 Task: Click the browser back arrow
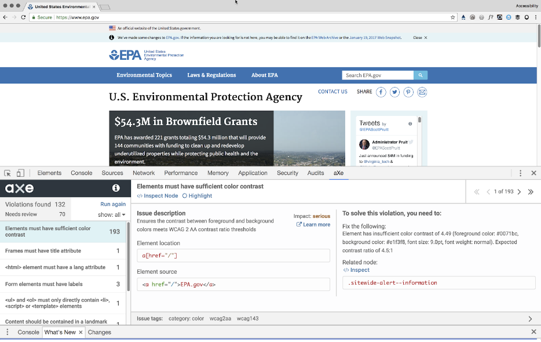point(5,17)
